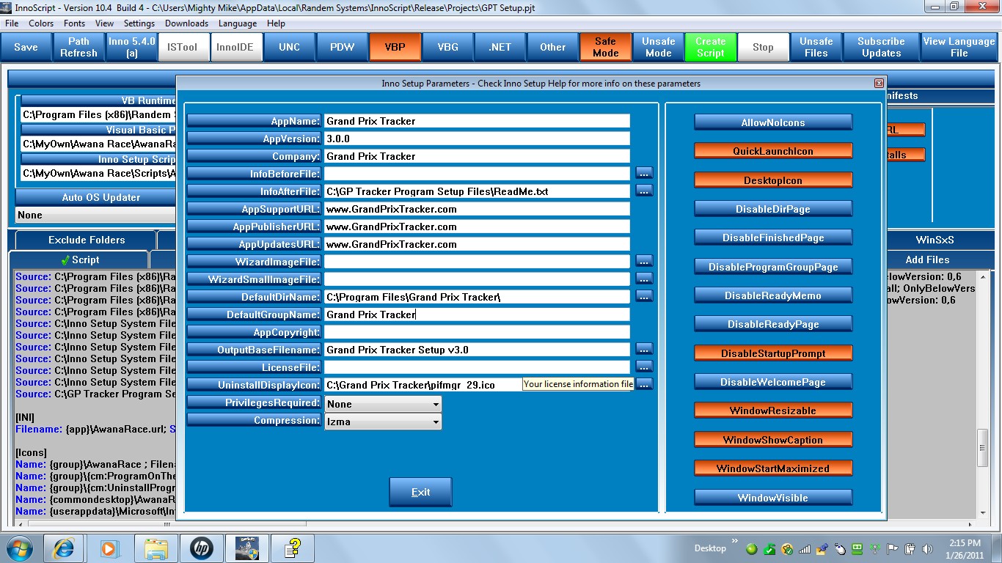Toggle the Safe Mode button
1002x563 pixels.
point(605,47)
